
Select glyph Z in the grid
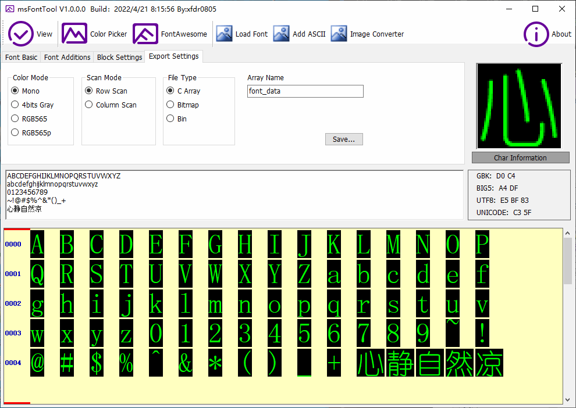[x=304, y=274]
